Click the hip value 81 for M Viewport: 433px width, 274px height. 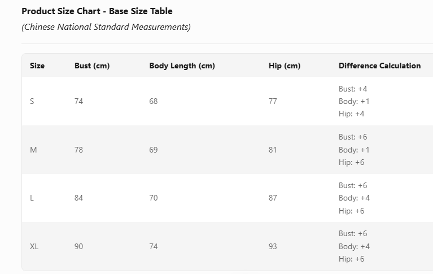click(x=273, y=150)
